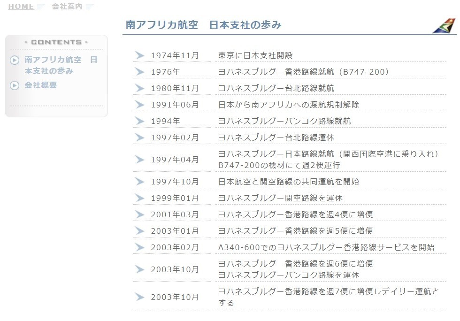Click the arrow icon beside 2003年02月

tap(140, 247)
